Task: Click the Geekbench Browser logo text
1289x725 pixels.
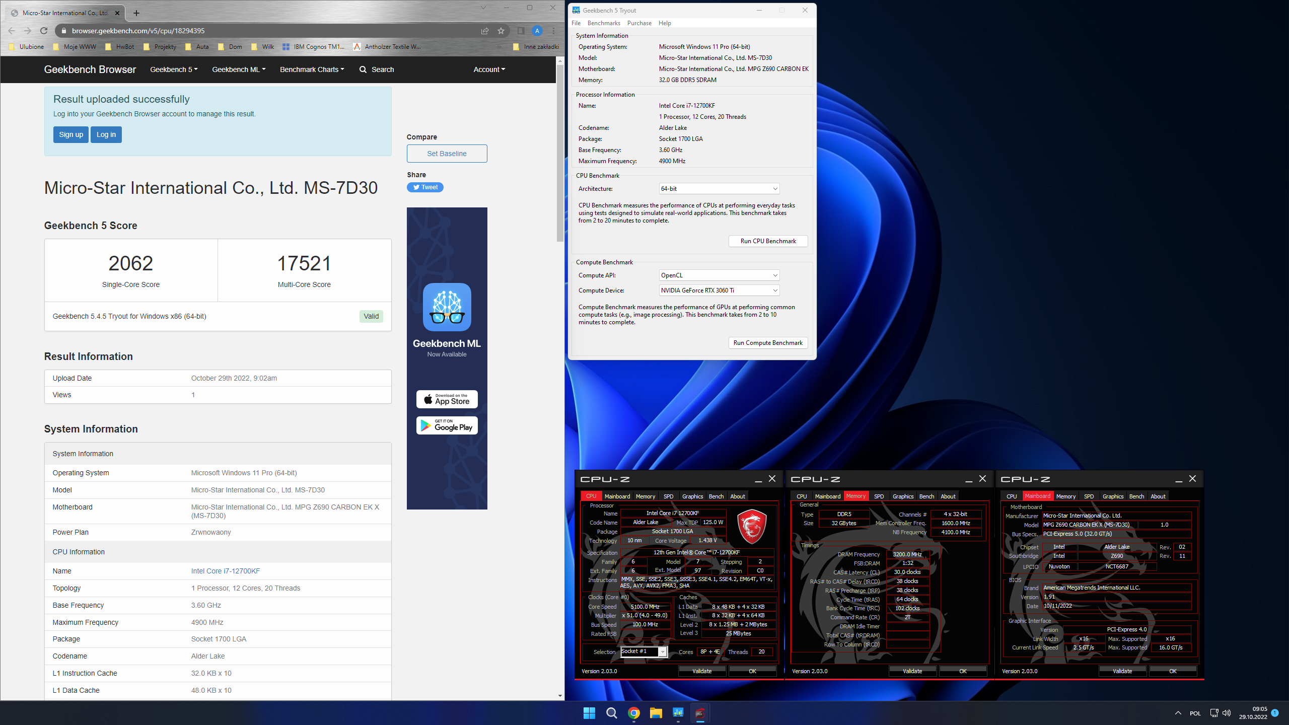Action: (x=90, y=69)
